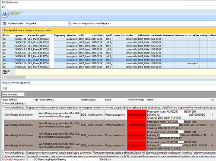Select the highlighted GES_Slup row
This screenshot has height=161, width=216.
tap(109, 60)
